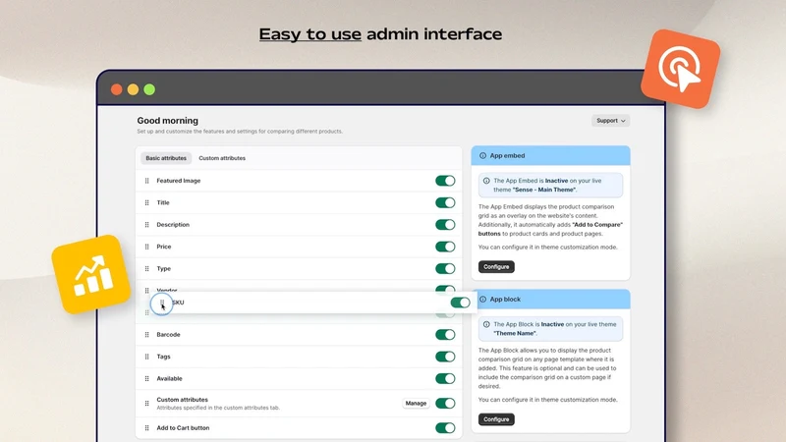Click the drag handle beside Price
786x442 pixels.
coord(146,247)
